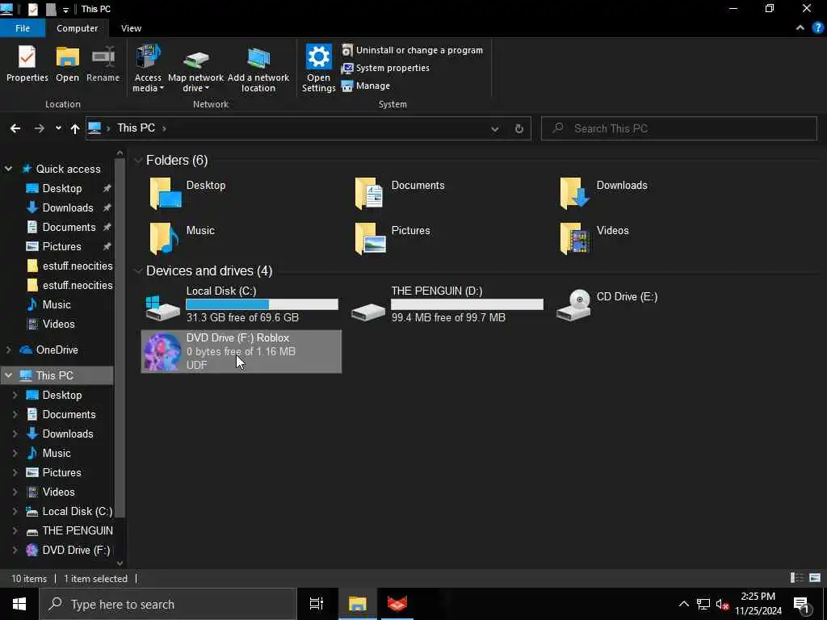Select Pictures under Quick access
Image resolution: width=827 pixels, height=620 pixels.
pyautogui.click(x=61, y=247)
